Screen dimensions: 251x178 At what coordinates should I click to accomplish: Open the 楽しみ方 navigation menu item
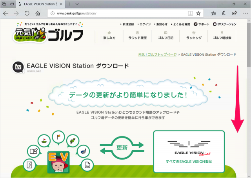click(x=109, y=36)
